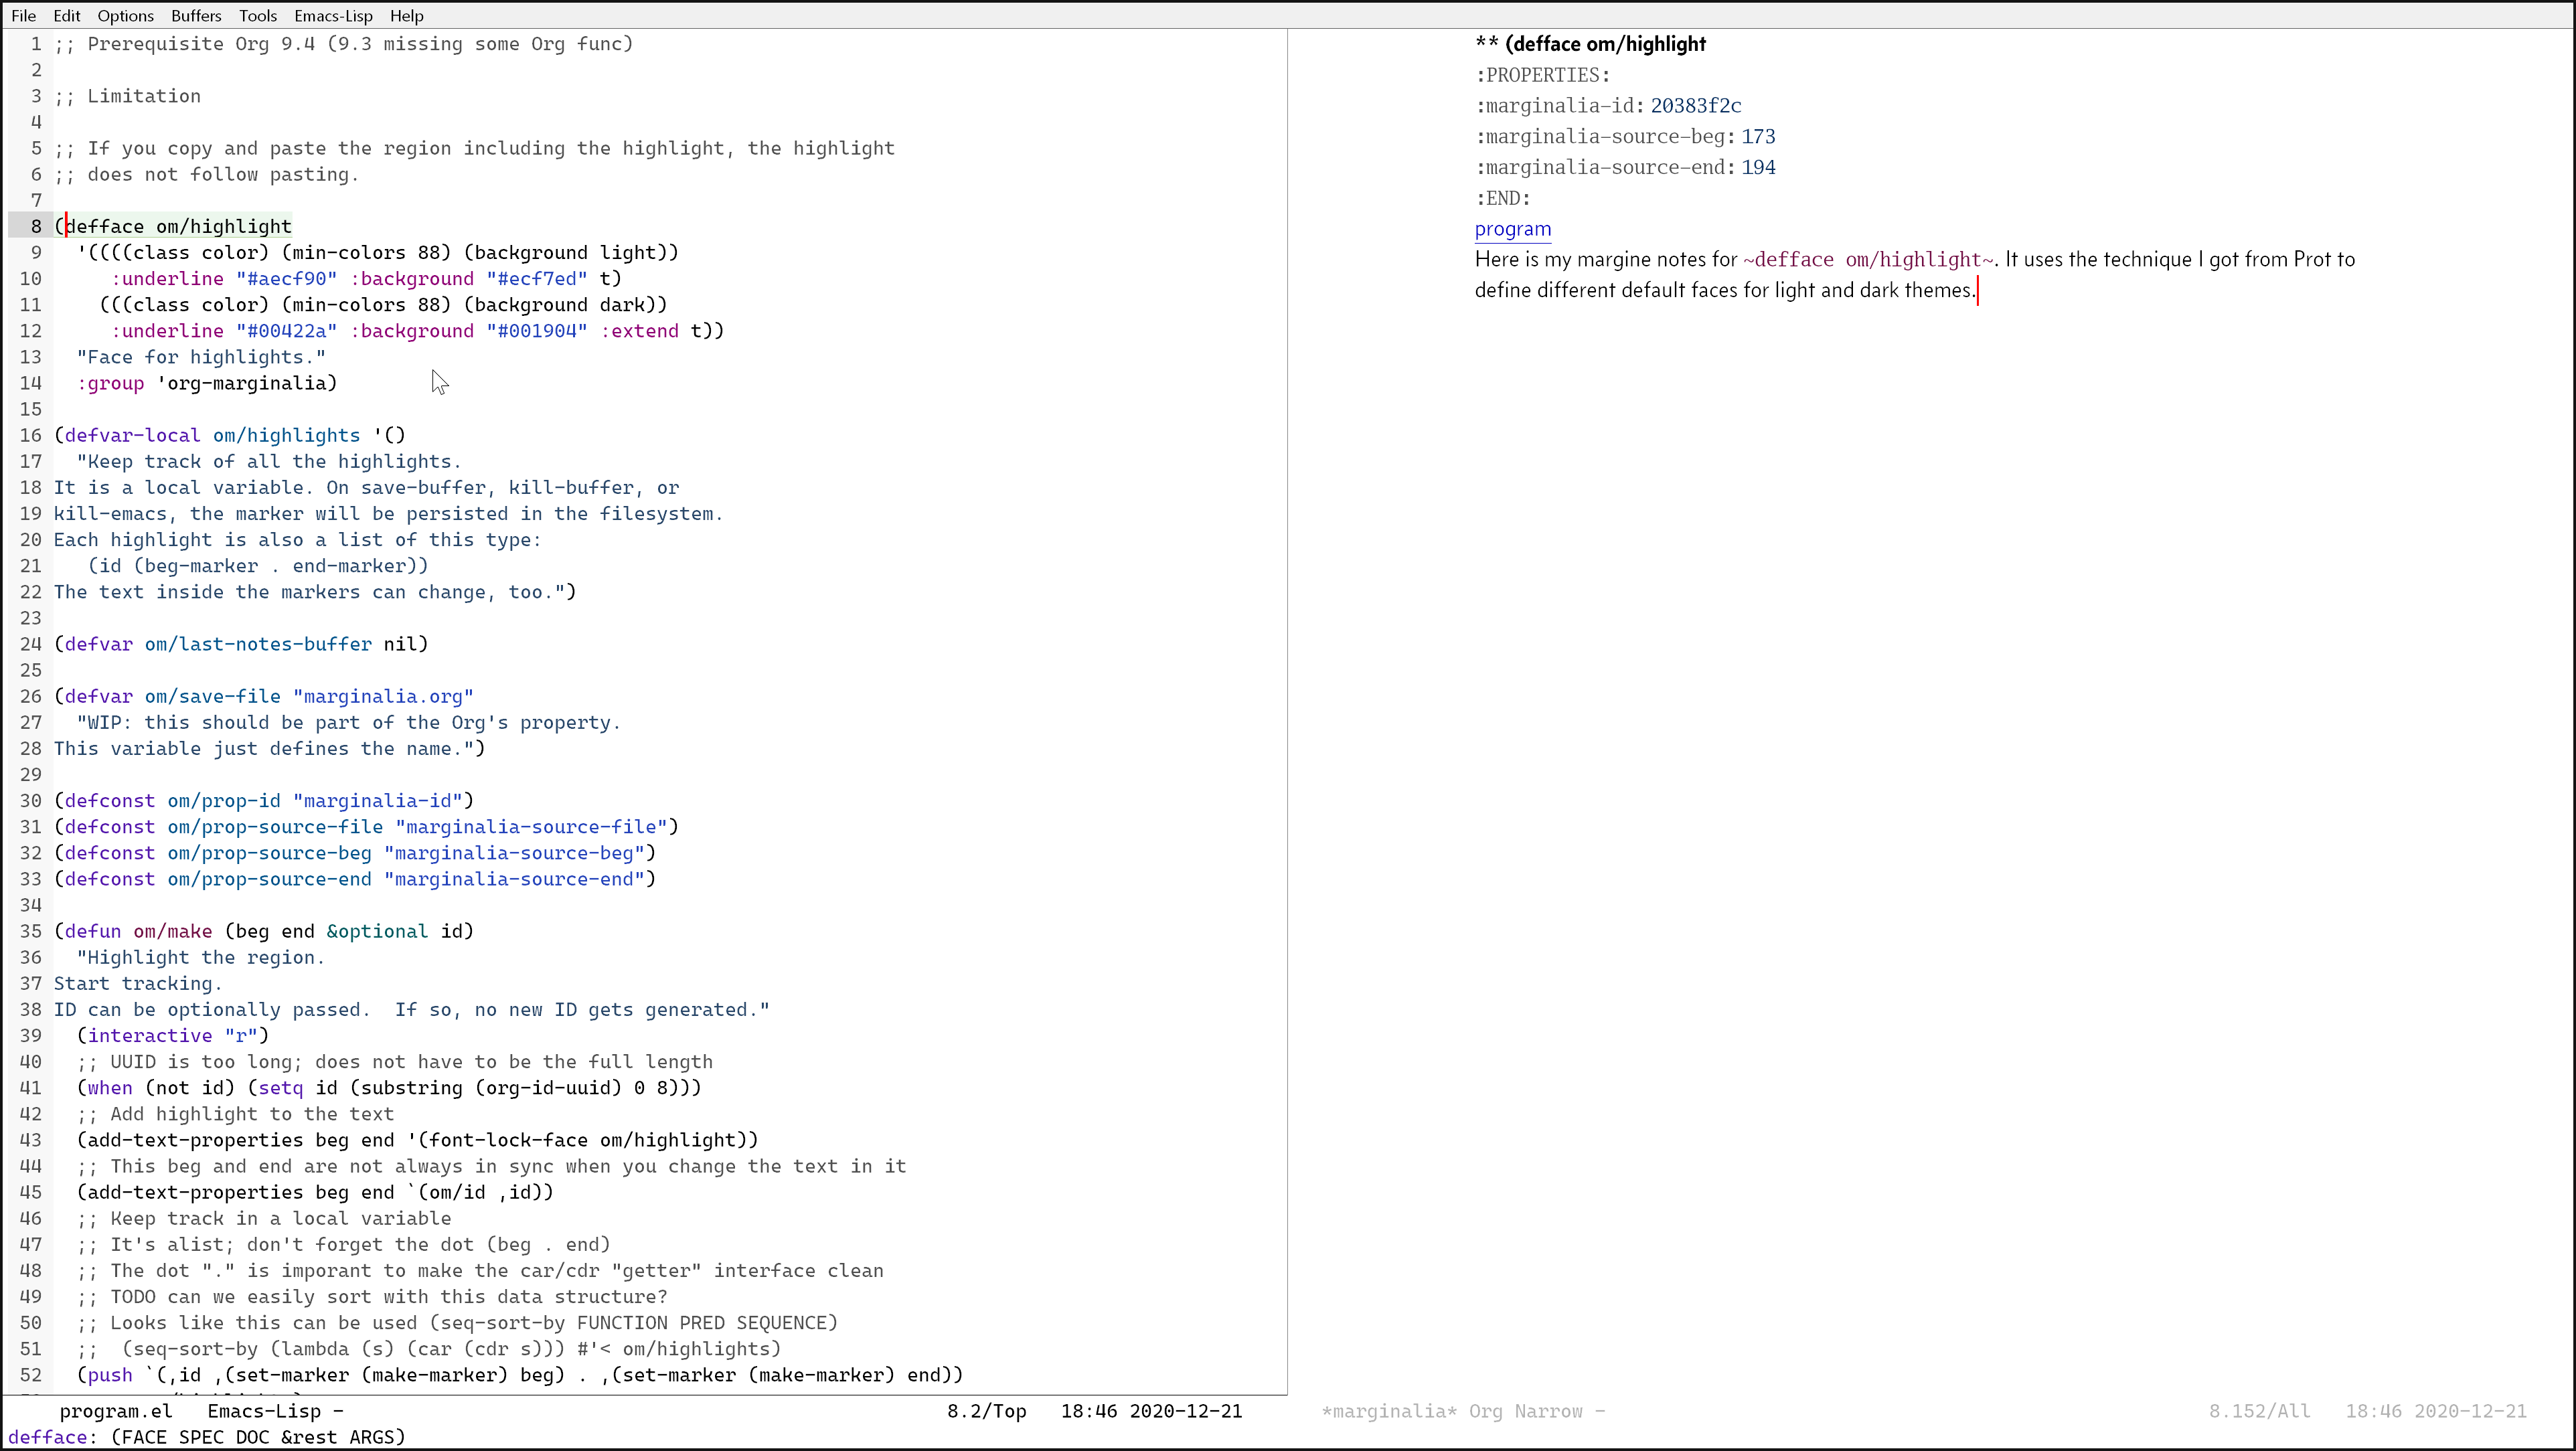The width and height of the screenshot is (2576, 1451).
Task: Click the marginalia-id value 20383f2c
Action: (x=1695, y=106)
